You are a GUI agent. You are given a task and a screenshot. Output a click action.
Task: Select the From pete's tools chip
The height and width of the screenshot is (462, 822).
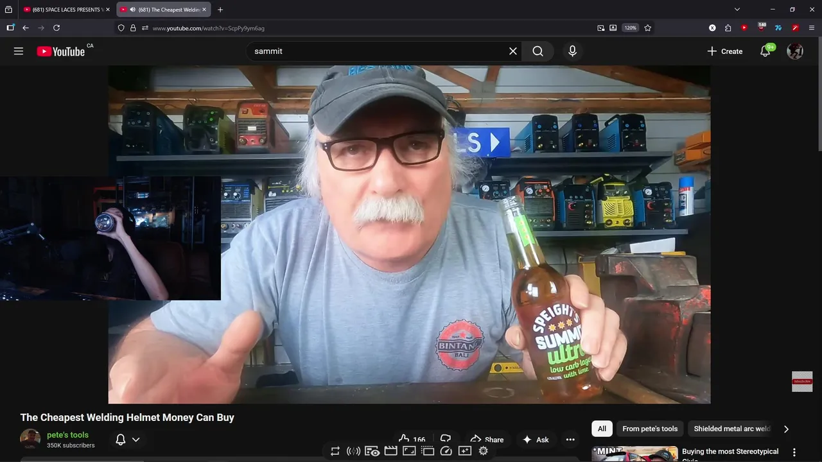[x=650, y=429]
